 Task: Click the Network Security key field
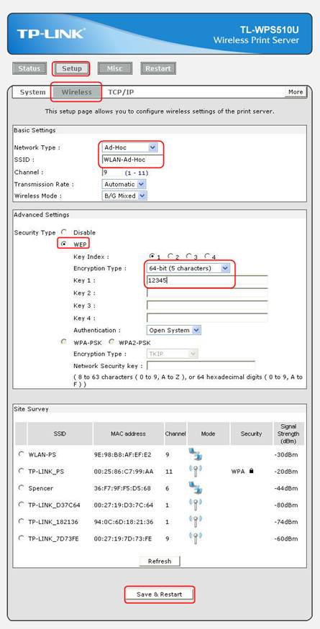(201, 366)
